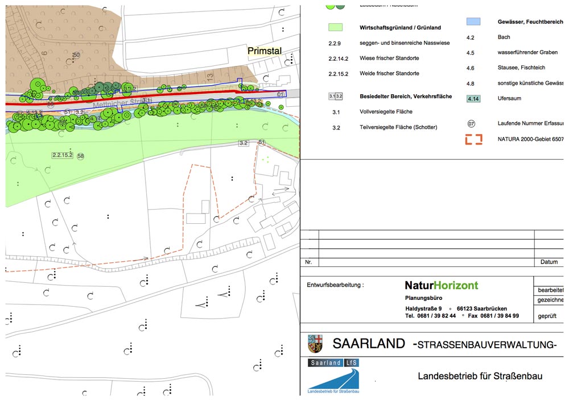This screenshot has width=569, height=401.
Task: Click the Saarland coat of arms emblem
Action: (x=315, y=344)
